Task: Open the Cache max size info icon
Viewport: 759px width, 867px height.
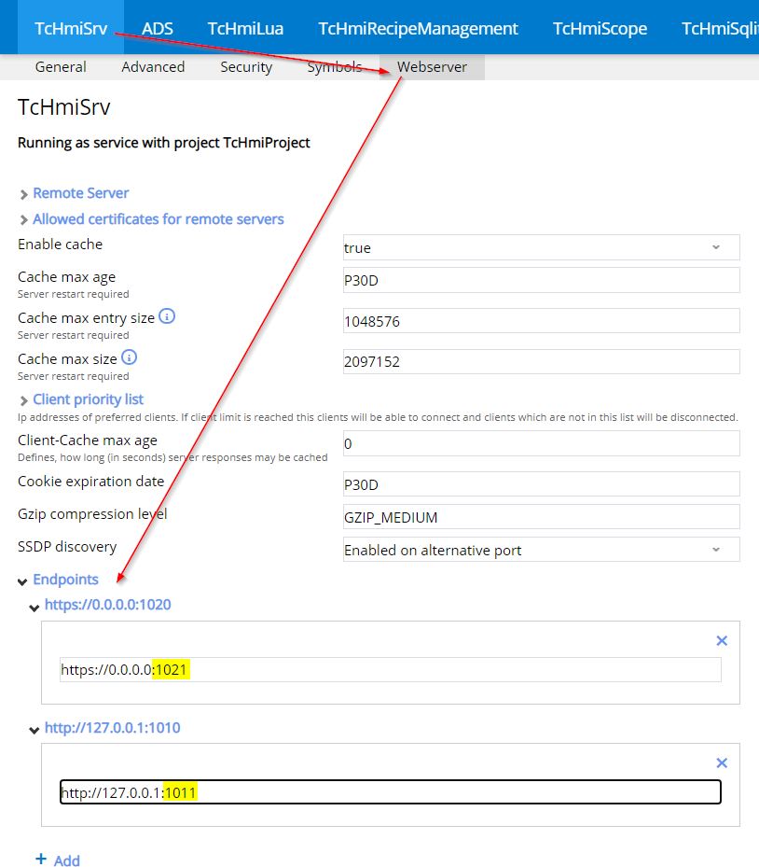Action: pyautogui.click(x=130, y=357)
